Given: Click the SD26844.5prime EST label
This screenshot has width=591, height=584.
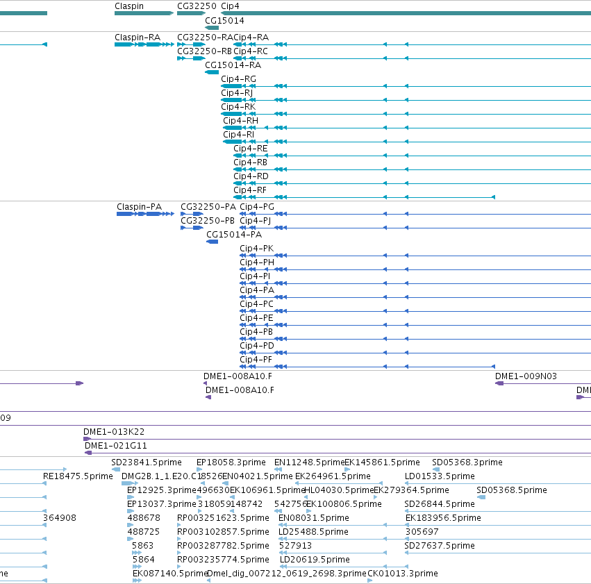Looking at the screenshot, I should point(440,505).
